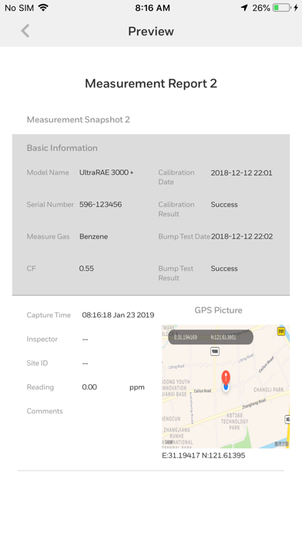The height and width of the screenshot is (536, 302).
Task: Select model name value UltraRAE 3000 +
Action: pos(106,173)
